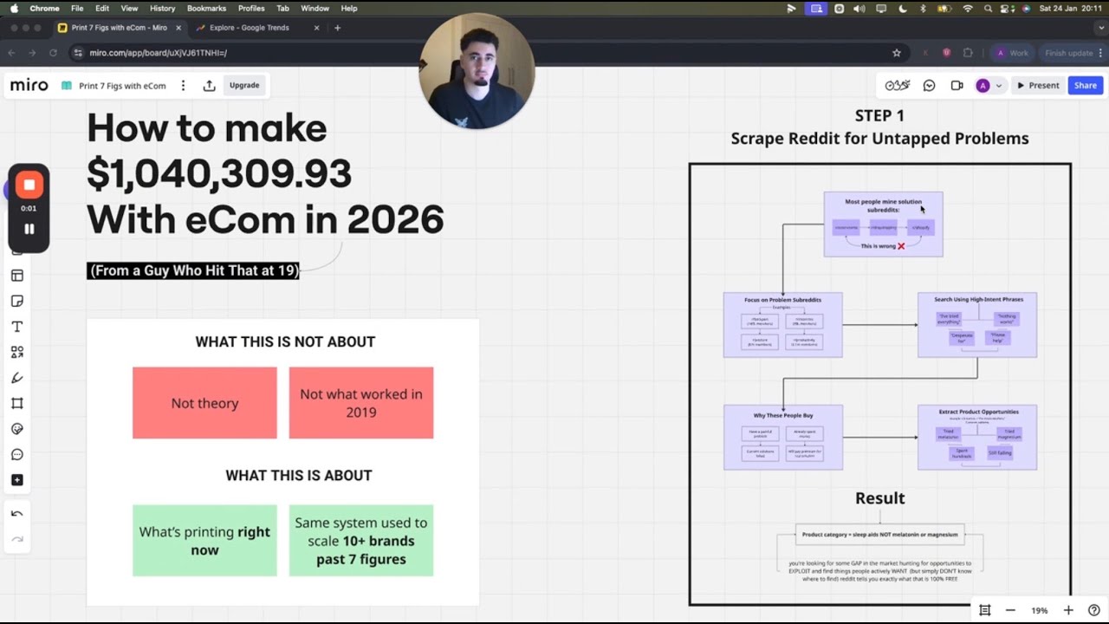Click the Why These People Buy box

[783, 438]
